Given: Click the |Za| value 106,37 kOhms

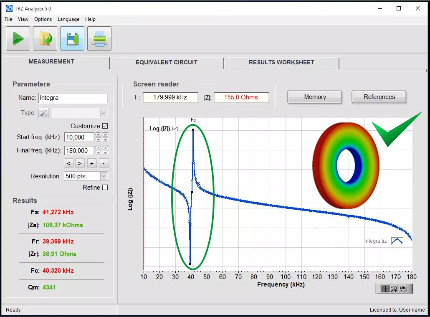Looking at the screenshot, I should pyautogui.click(x=63, y=225).
